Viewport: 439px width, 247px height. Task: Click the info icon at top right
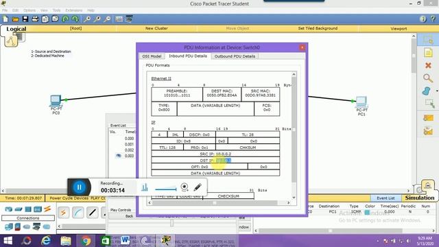point(423,19)
